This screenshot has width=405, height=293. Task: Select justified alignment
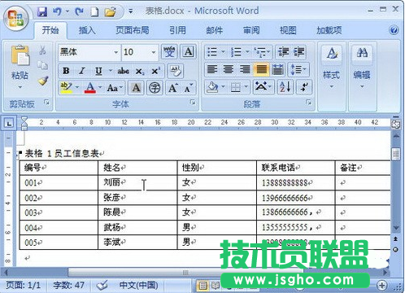(x=261, y=69)
